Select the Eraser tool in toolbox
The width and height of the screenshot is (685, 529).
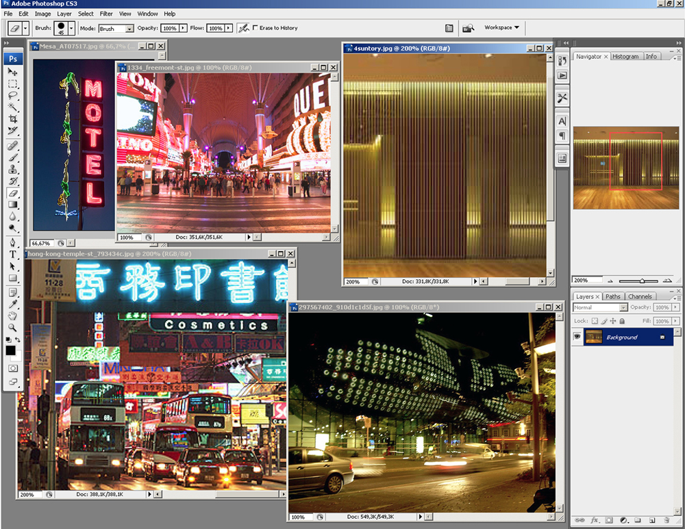click(12, 192)
